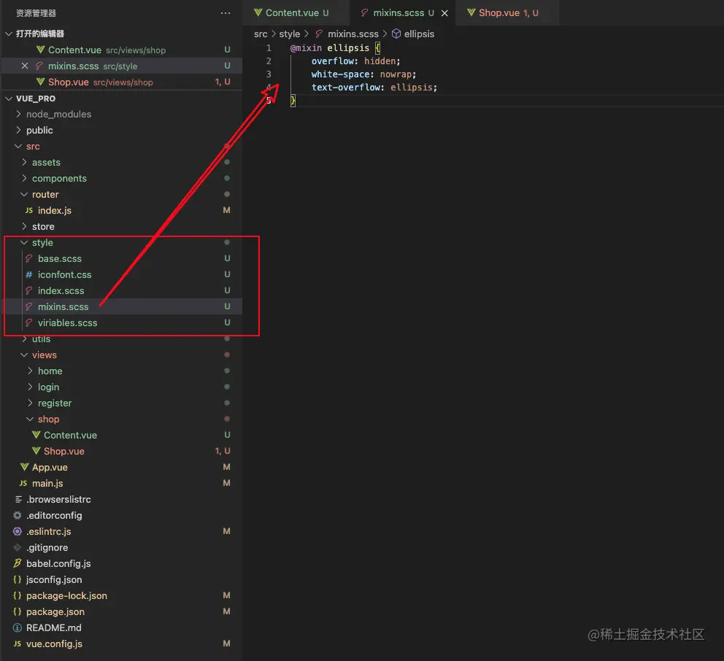Expand the login folder
This screenshot has width=724, height=661.
tap(31, 387)
